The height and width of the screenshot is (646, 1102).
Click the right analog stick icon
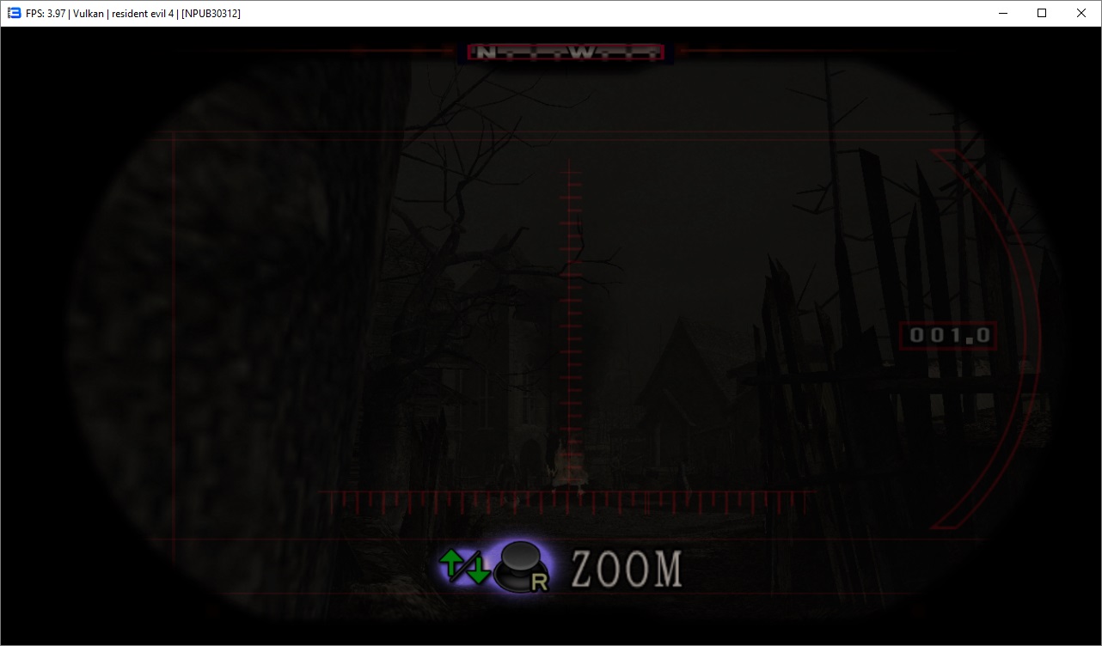[x=522, y=568]
